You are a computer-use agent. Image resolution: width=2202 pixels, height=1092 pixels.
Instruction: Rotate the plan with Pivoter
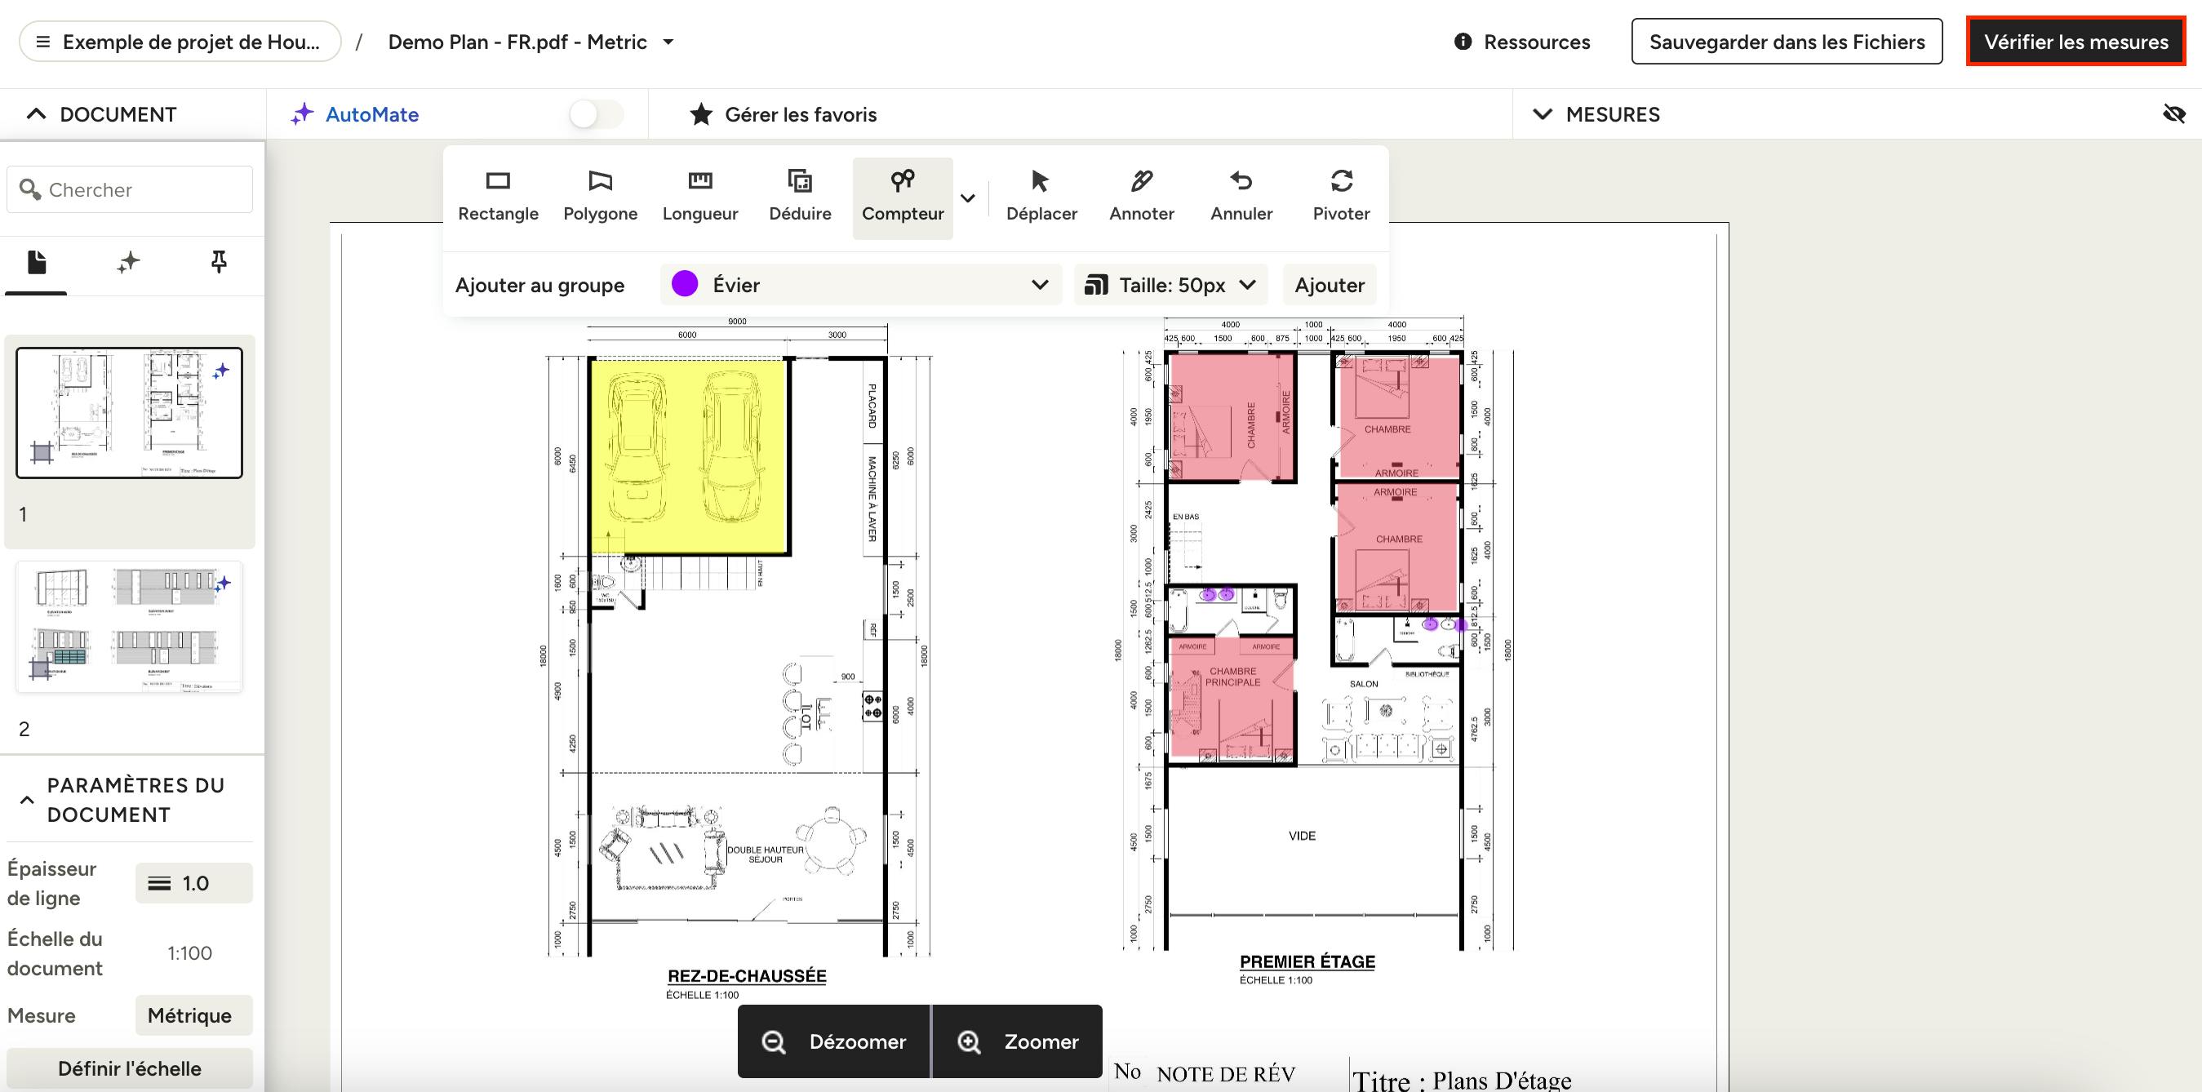coord(1341,197)
